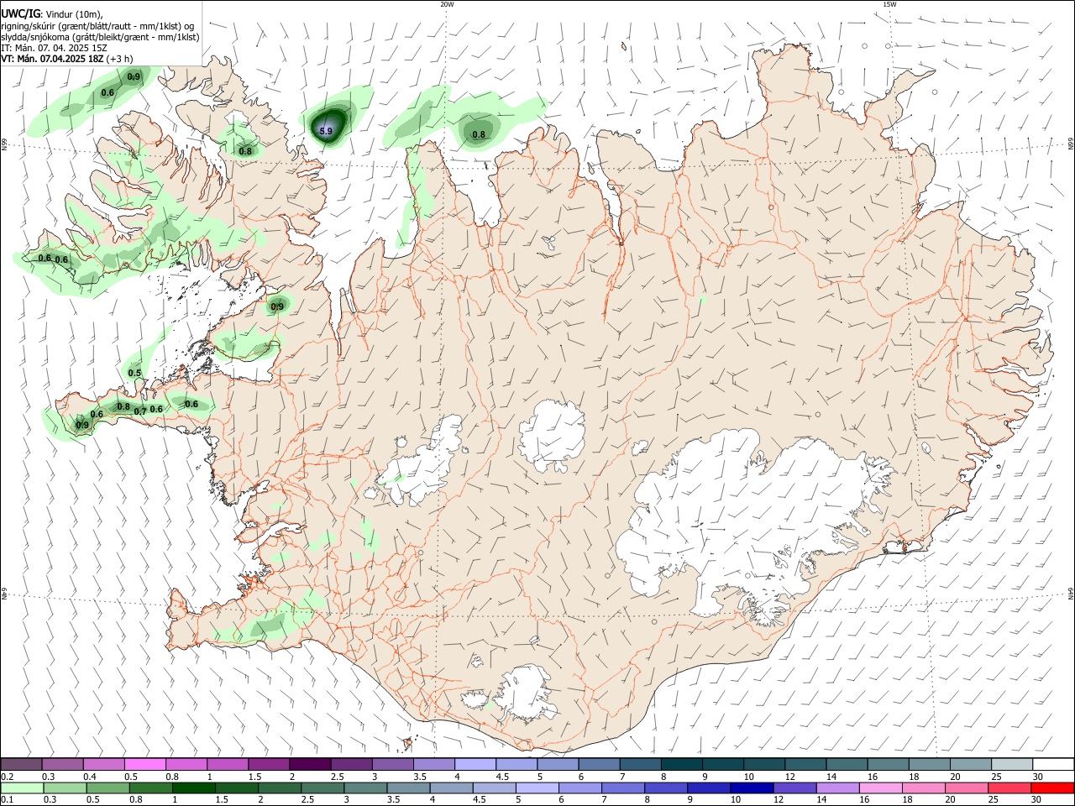Click the 64N latitude label on right edge

pos(1071,593)
